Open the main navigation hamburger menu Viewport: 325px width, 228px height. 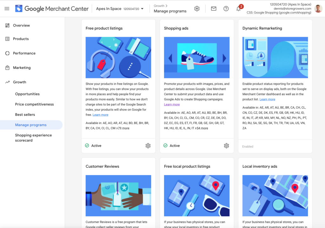7,9
